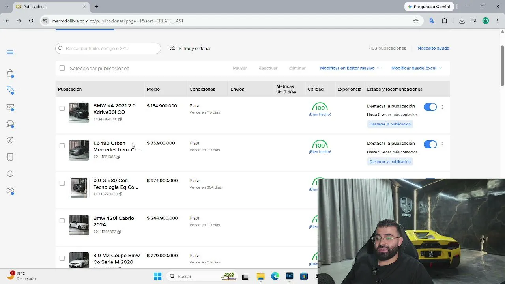Open File Explorer from the taskbar
Image resolution: width=505 pixels, height=284 pixels.
pos(260,276)
